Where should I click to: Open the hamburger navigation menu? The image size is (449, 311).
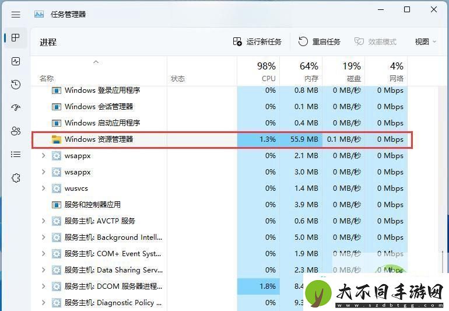16,15
